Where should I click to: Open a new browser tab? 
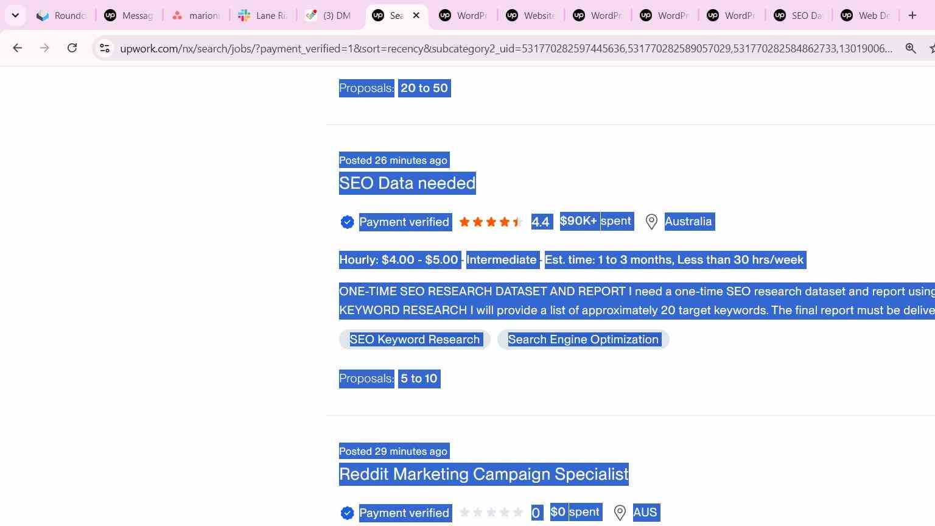tap(912, 15)
